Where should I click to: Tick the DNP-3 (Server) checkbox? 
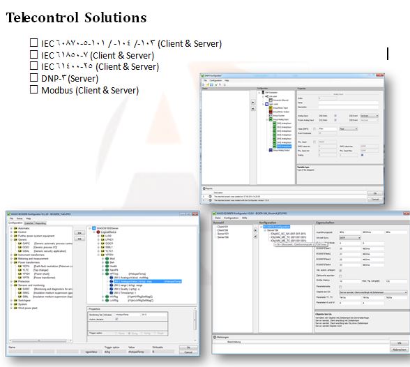tap(33, 77)
